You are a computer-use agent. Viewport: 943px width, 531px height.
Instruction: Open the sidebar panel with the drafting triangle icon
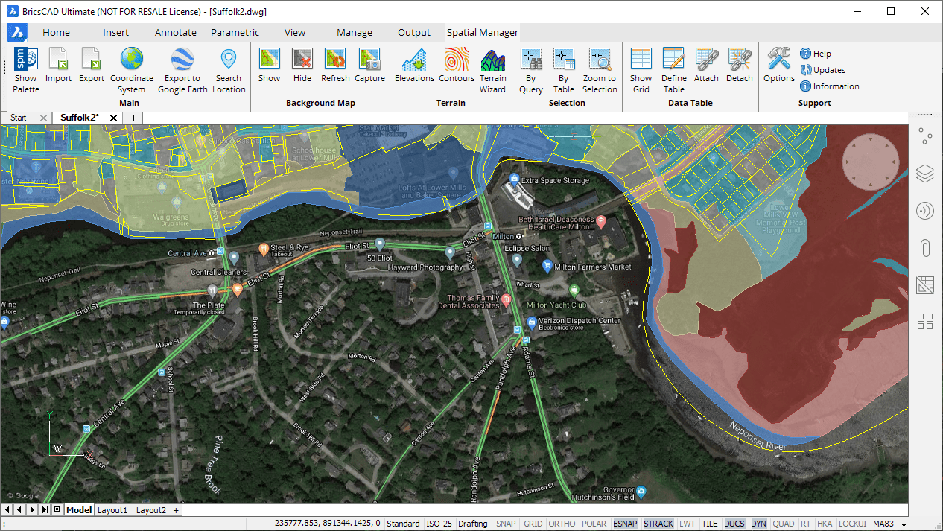[925, 284]
